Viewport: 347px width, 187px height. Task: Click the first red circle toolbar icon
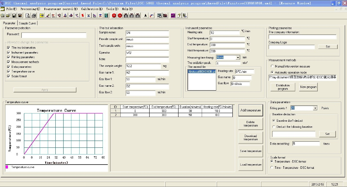coord(114,15)
